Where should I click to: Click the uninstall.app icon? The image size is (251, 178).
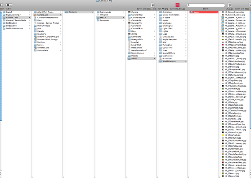[x=36, y=48]
